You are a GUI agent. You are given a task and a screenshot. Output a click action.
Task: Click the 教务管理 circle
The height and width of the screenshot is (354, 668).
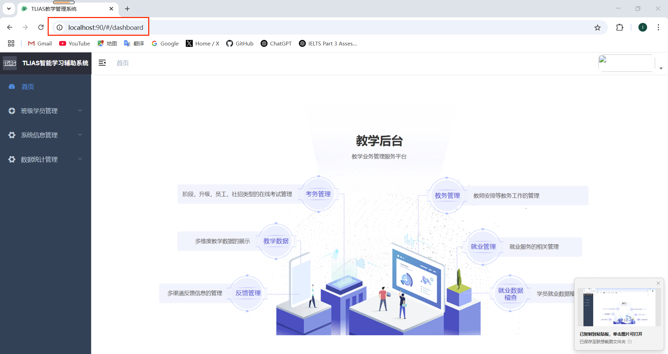tap(447, 195)
